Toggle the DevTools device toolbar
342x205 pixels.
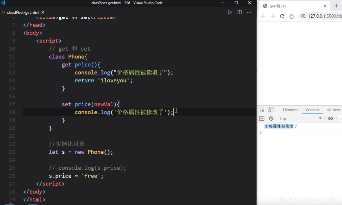[x=271, y=110]
